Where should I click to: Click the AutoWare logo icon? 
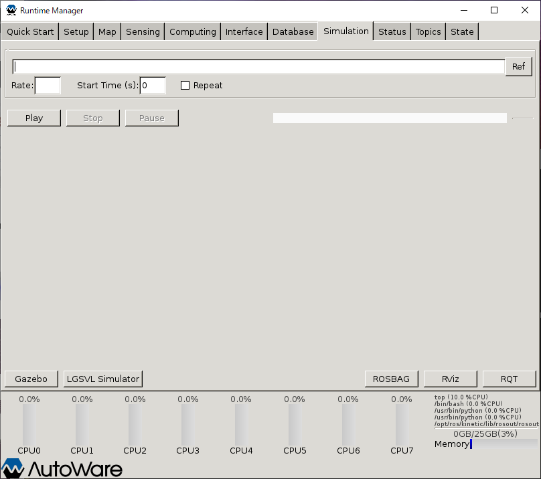(x=13, y=468)
